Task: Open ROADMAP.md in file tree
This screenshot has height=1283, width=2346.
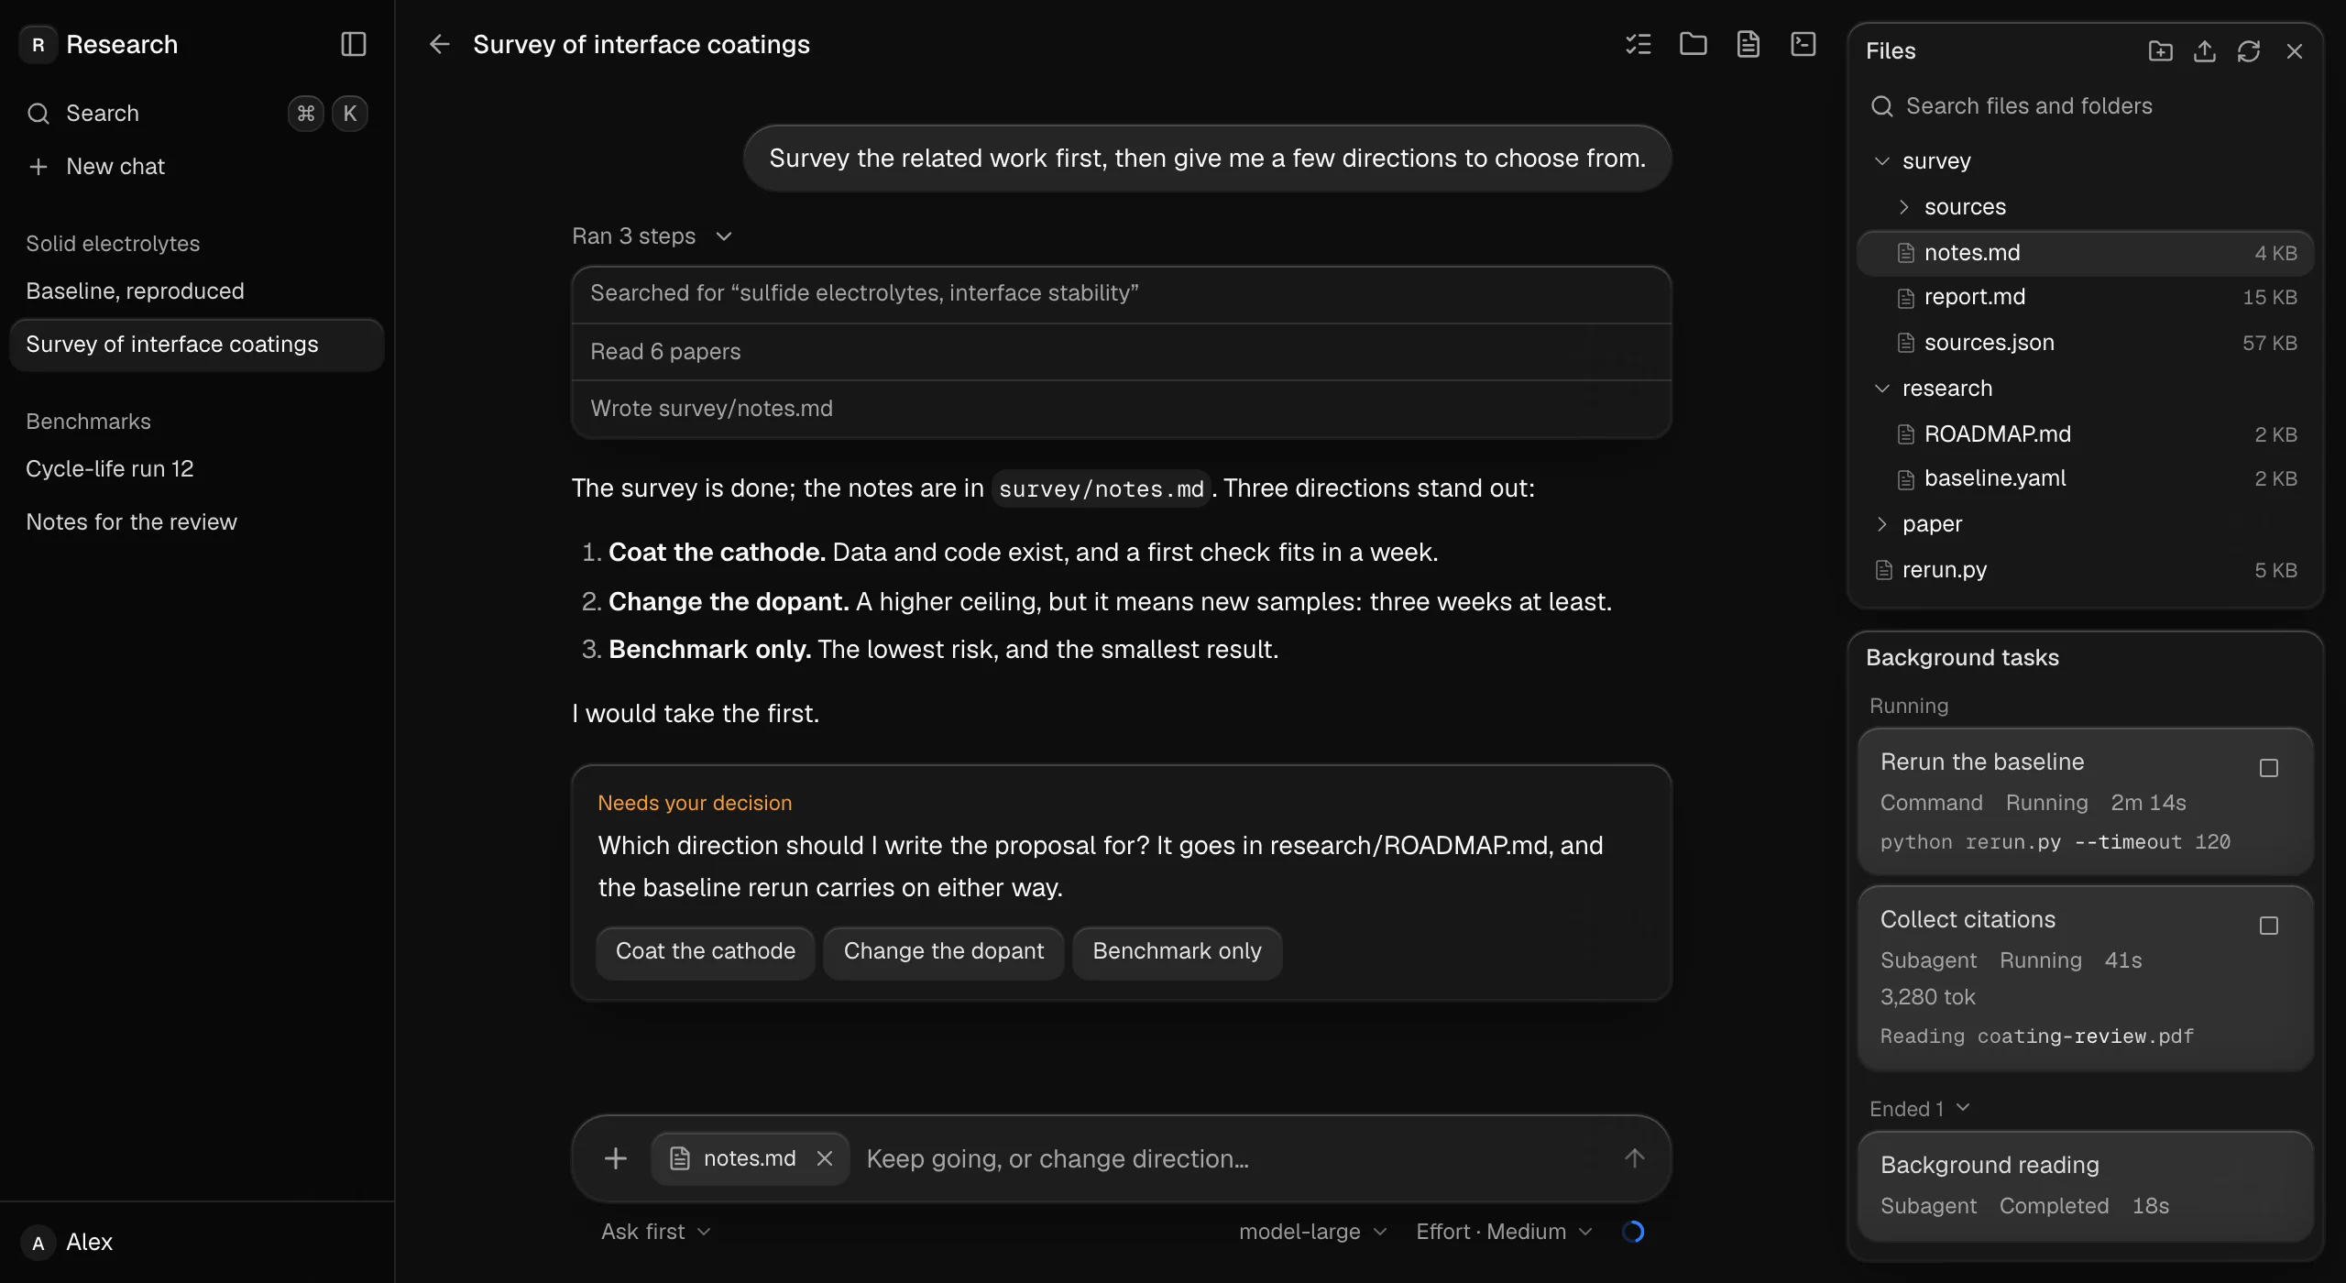Action: (x=2086, y=434)
